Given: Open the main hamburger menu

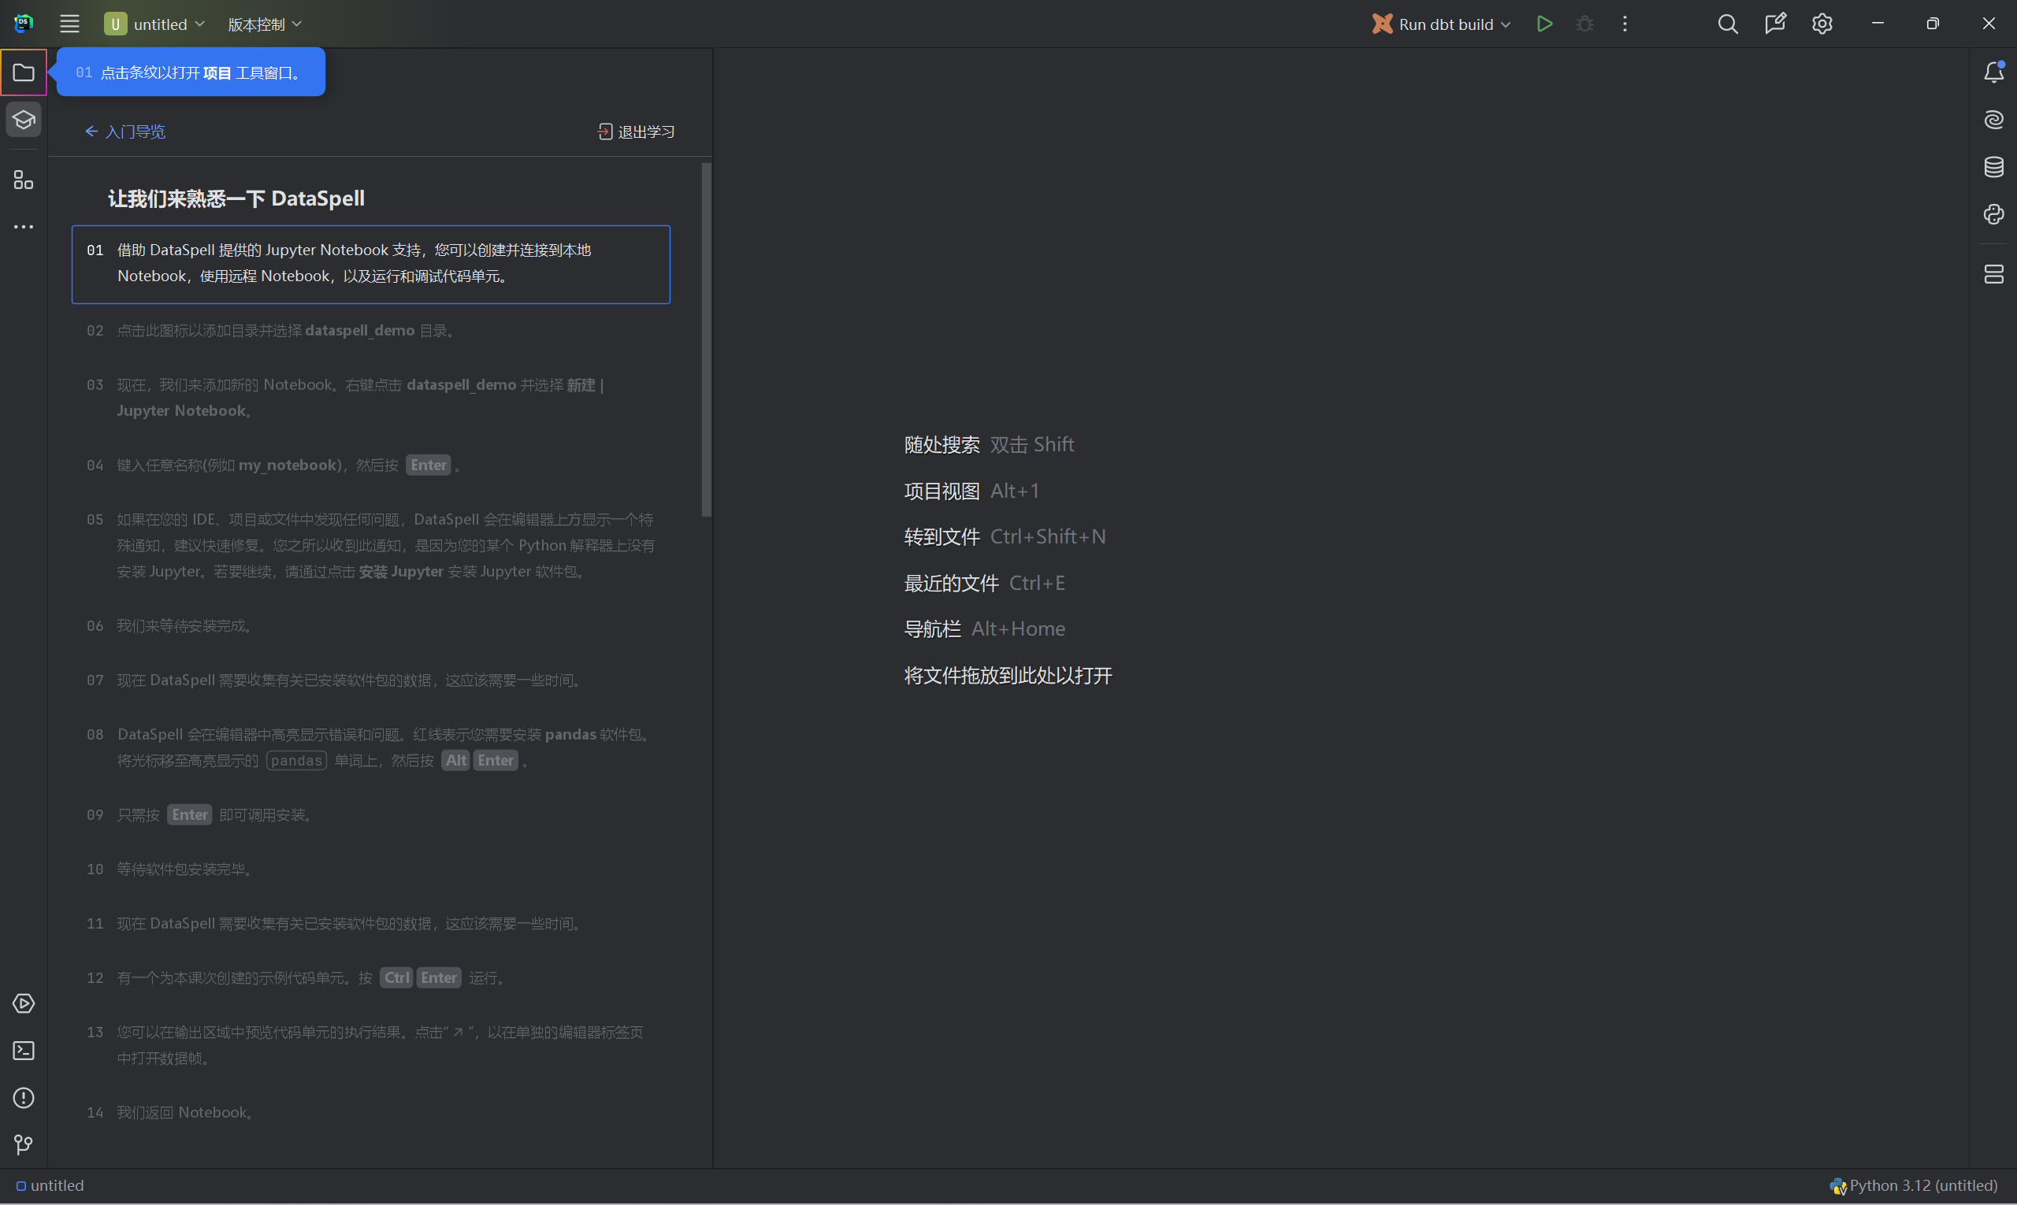Looking at the screenshot, I should (x=70, y=24).
